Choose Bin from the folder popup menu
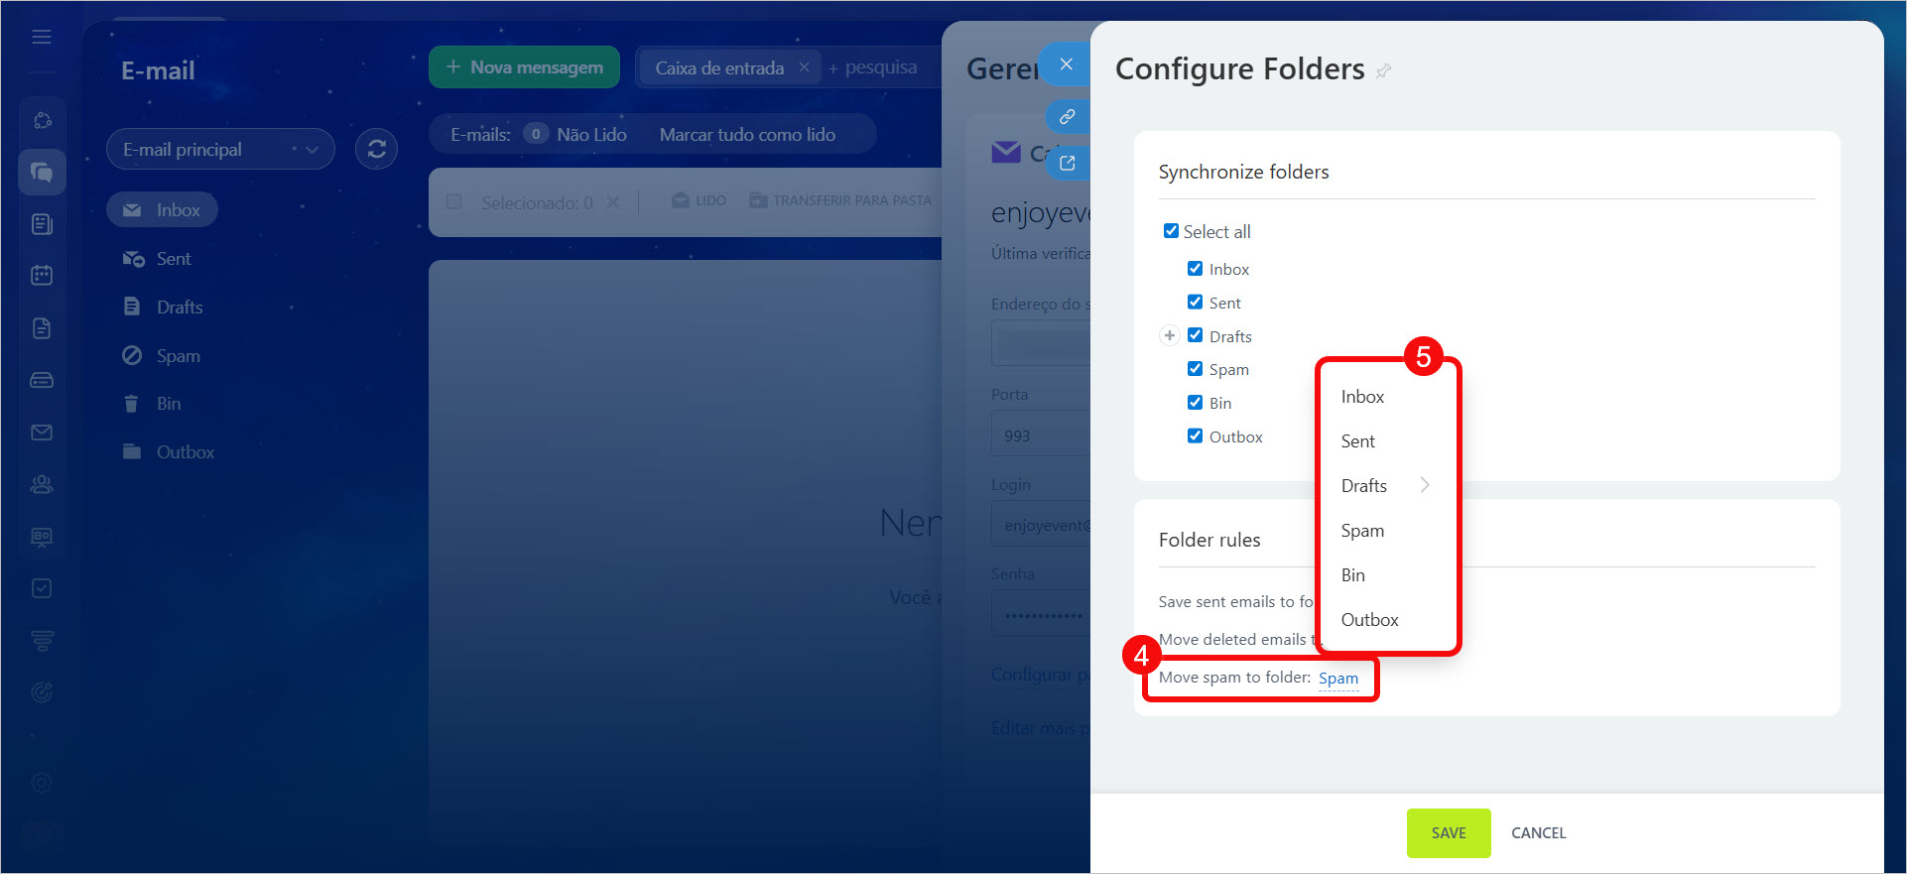Viewport: 1907px width, 874px height. (x=1353, y=575)
